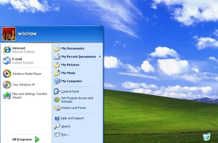Image resolution: width=218 pixels, height=143 pixels.
Task: Click the Set Program Access icon
Action: 57,100
